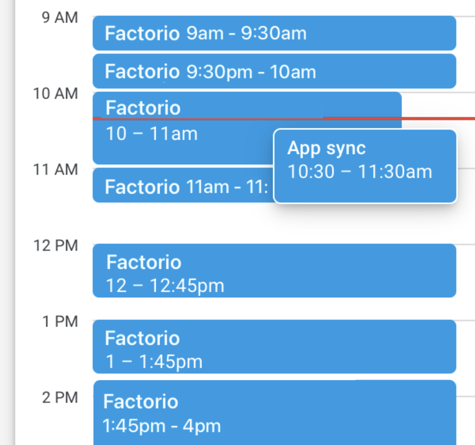Image resolution: width=475 pixels, height=445 pixels.
Task: Open the Factorio 9:30pm - 10am event
Action: click(x=274, y=71)
